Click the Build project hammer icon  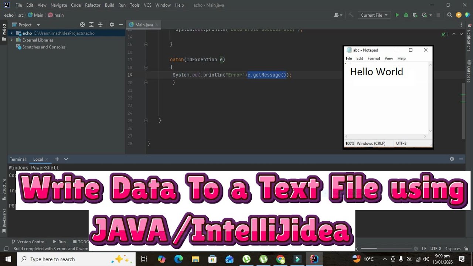[351, 15]
